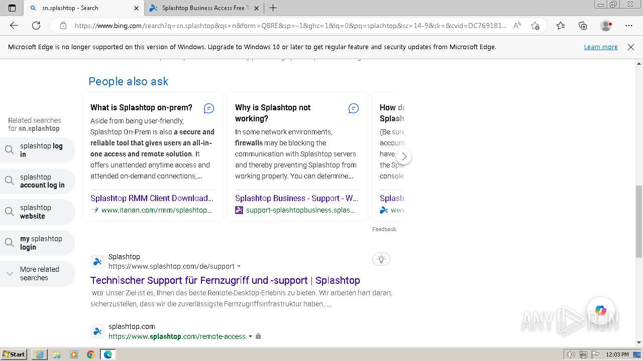The image size is (643, 361).
Task: Click scrollbar up arrow
Action: pyautogui.click(x=639, y=64)
